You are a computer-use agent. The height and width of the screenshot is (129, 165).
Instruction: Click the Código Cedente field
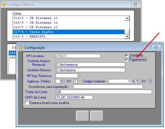(x=124, y=81)
